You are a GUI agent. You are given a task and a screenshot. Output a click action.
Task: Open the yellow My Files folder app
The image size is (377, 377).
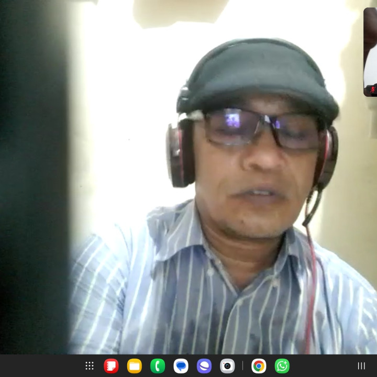[x=135, y=366]
